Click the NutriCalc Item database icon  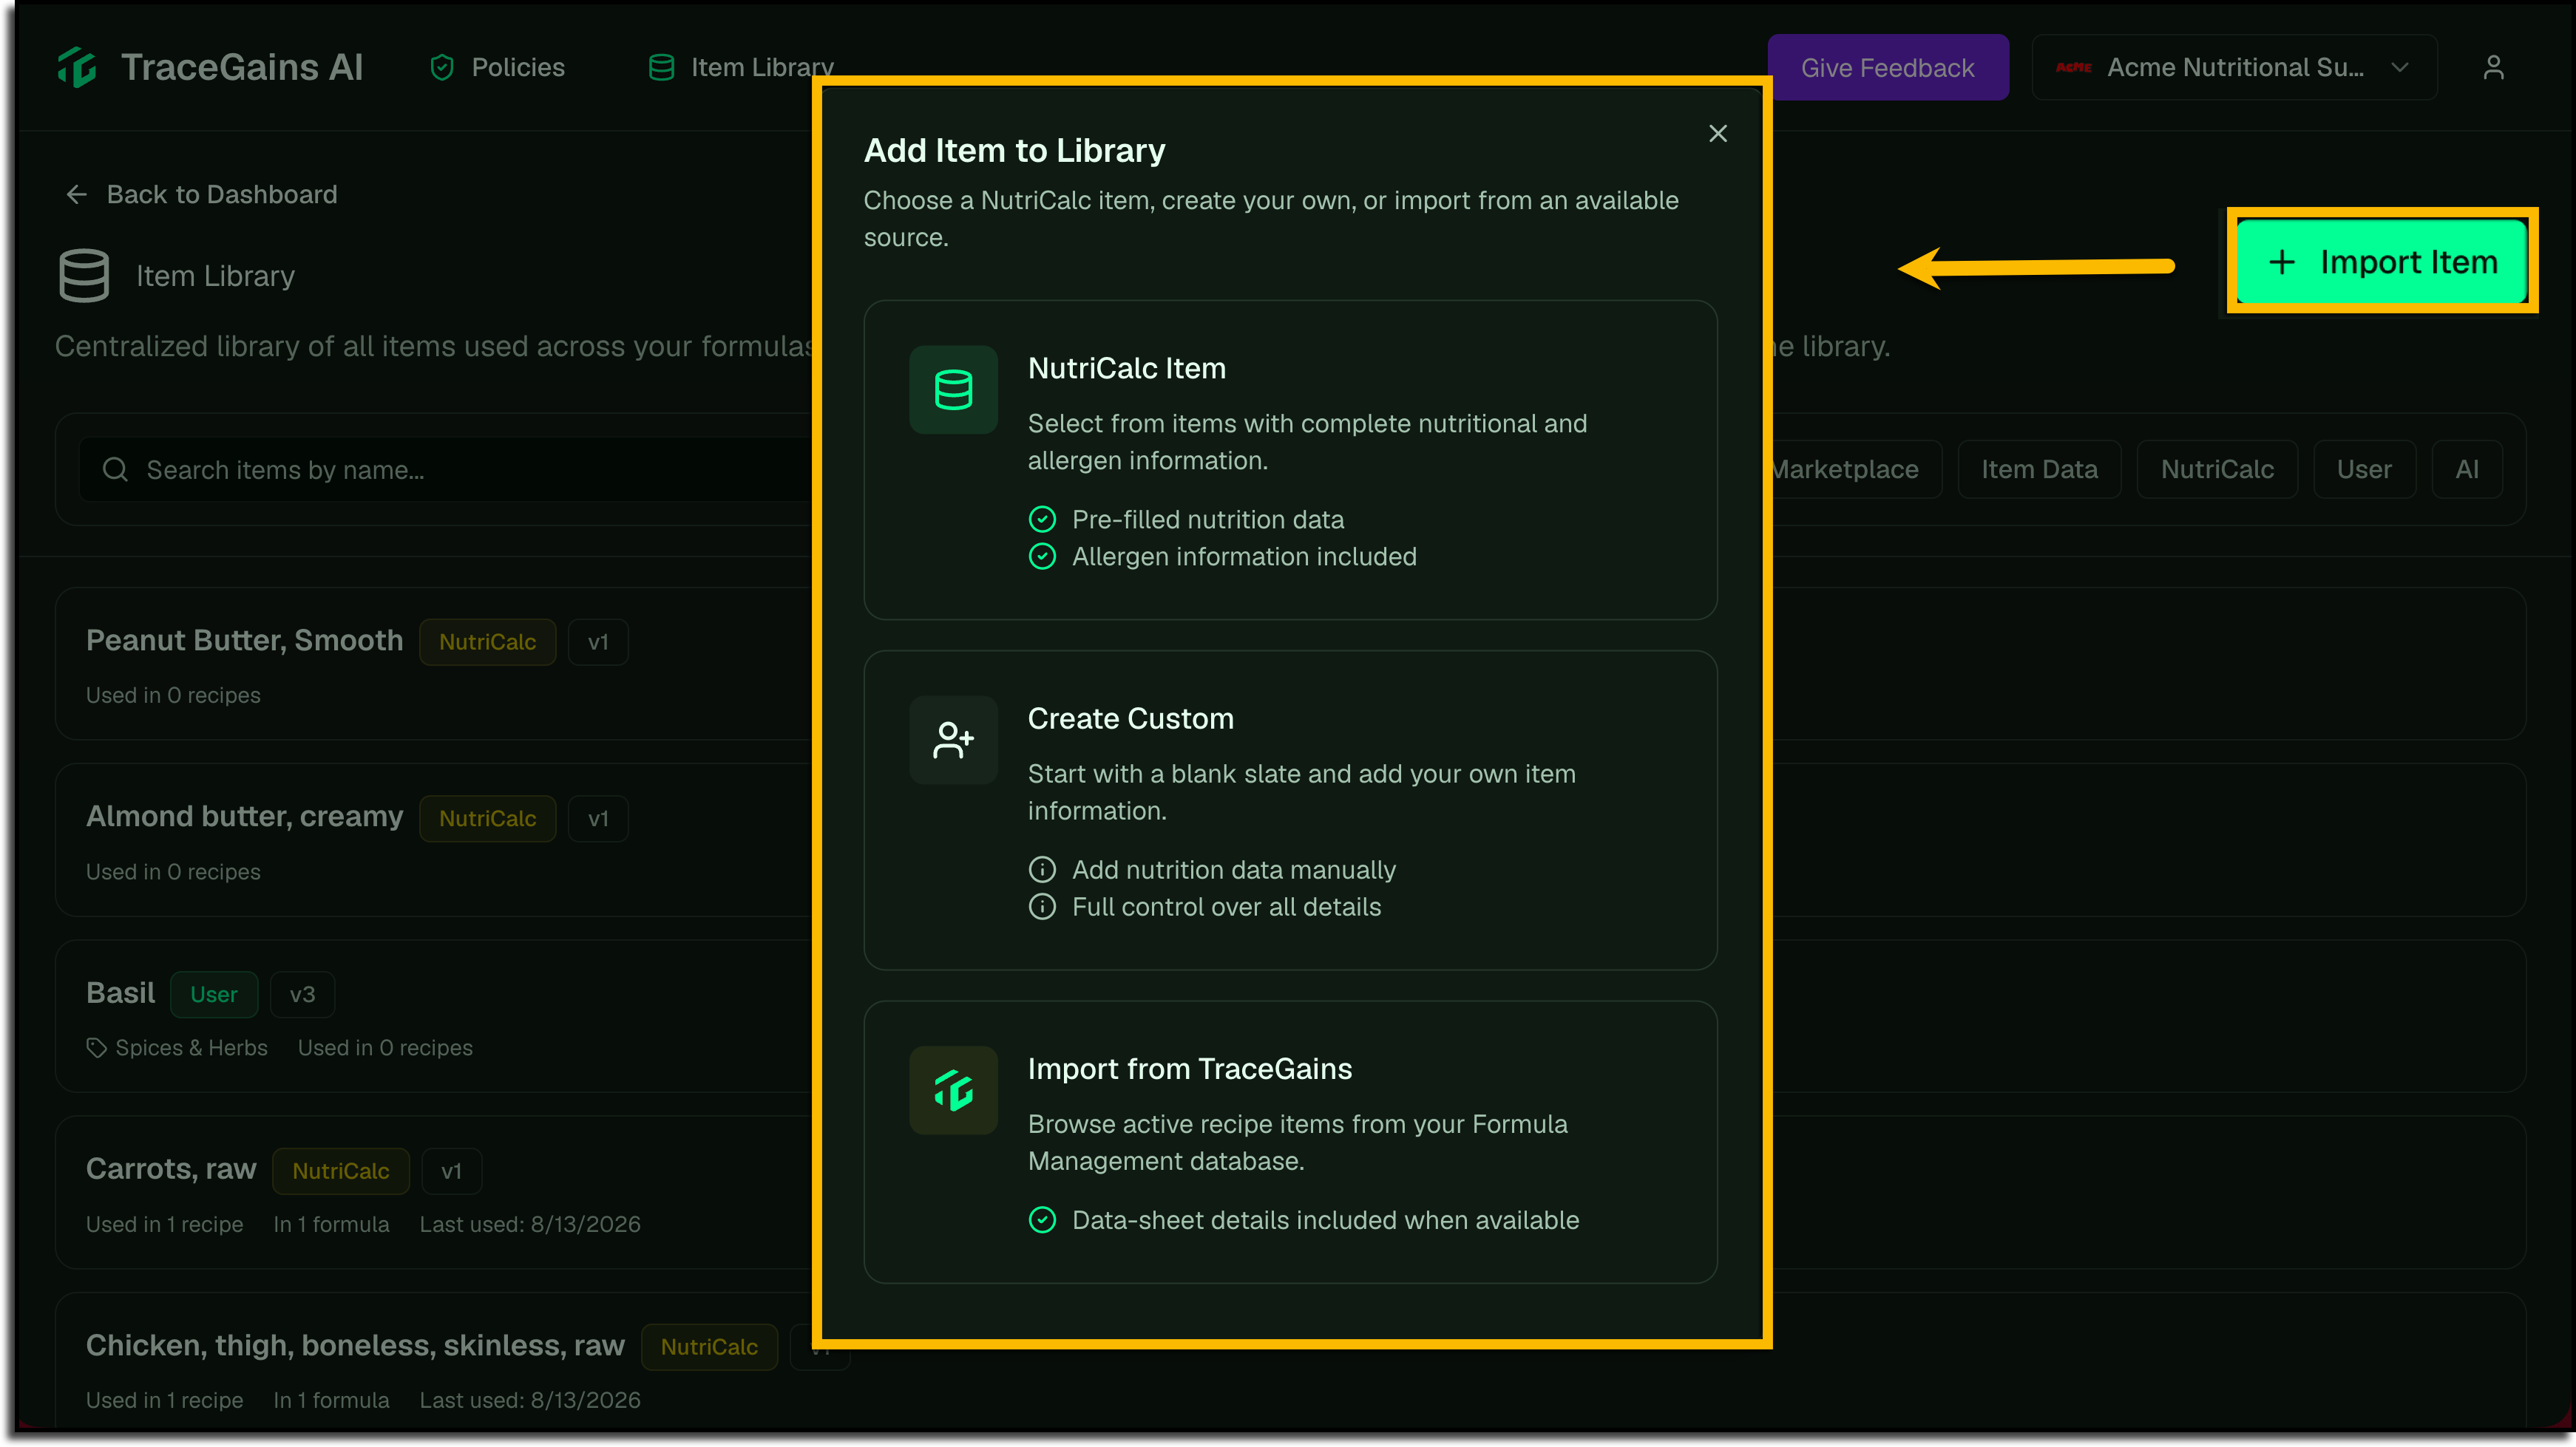953,389
